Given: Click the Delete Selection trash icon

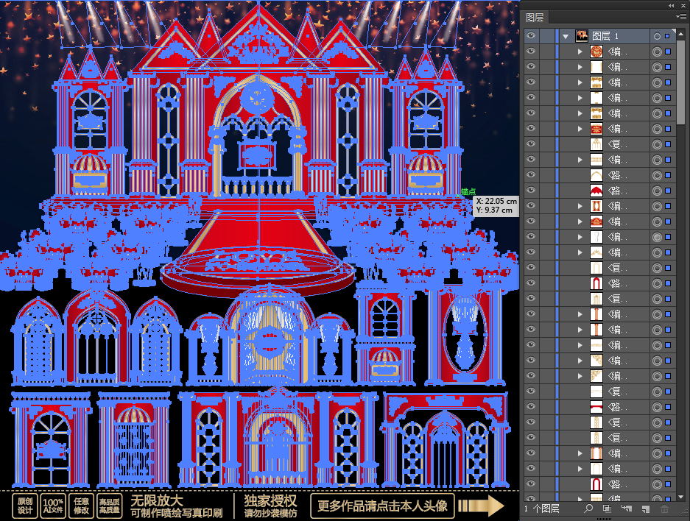Looking at the screenshot, I should pyautogui.click(x=664, y=508).
